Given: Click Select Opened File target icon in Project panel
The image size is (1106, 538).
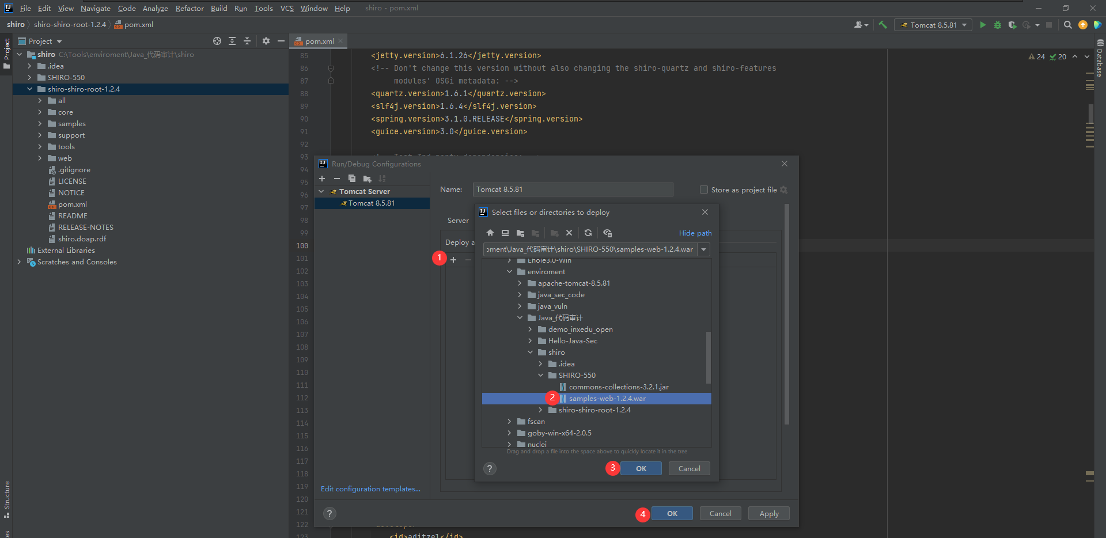Looking at the screenshot, I should [217, 41].
